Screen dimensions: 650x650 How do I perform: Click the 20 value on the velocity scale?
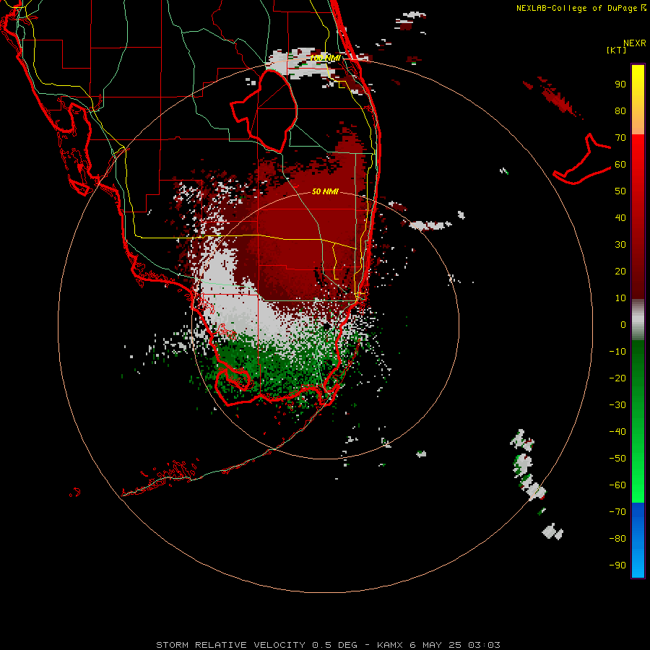(x=620, y=271)
